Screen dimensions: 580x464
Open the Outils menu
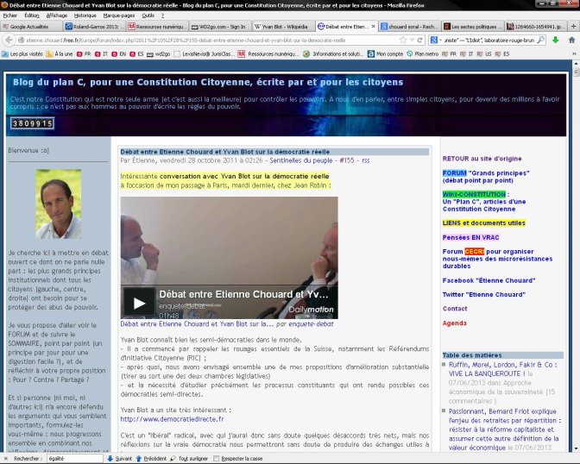point(148,16)
